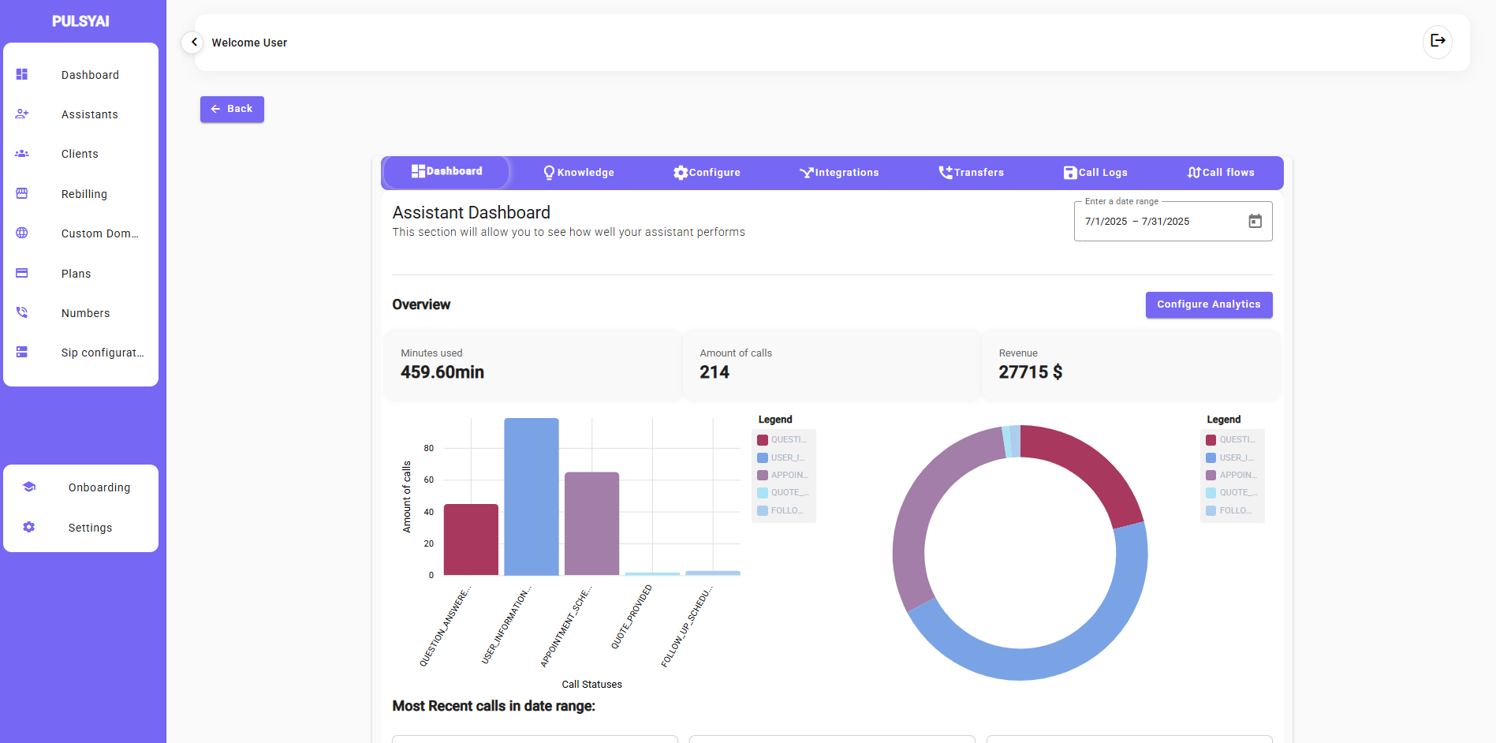Click the Dashboard grid icon in sidebar
This screenshot has height=743, width=1496.
coord(22,74)
